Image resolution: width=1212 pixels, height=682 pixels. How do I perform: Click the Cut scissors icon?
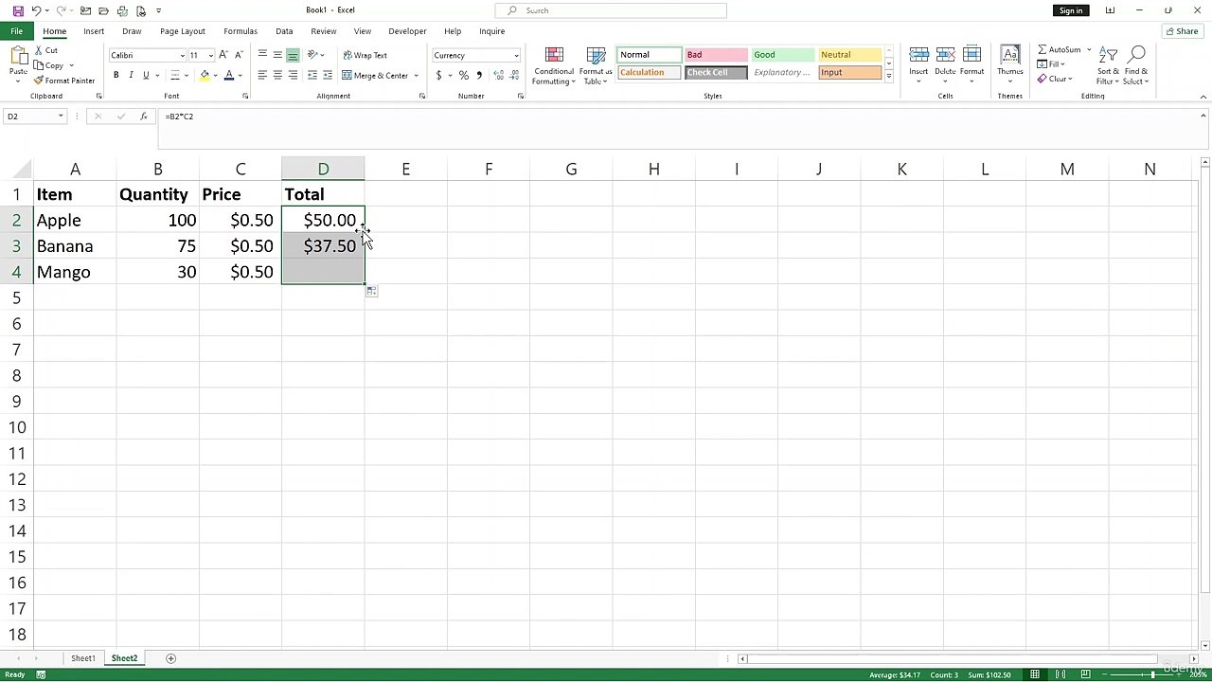pyautogui.click(x=39, y=50)
